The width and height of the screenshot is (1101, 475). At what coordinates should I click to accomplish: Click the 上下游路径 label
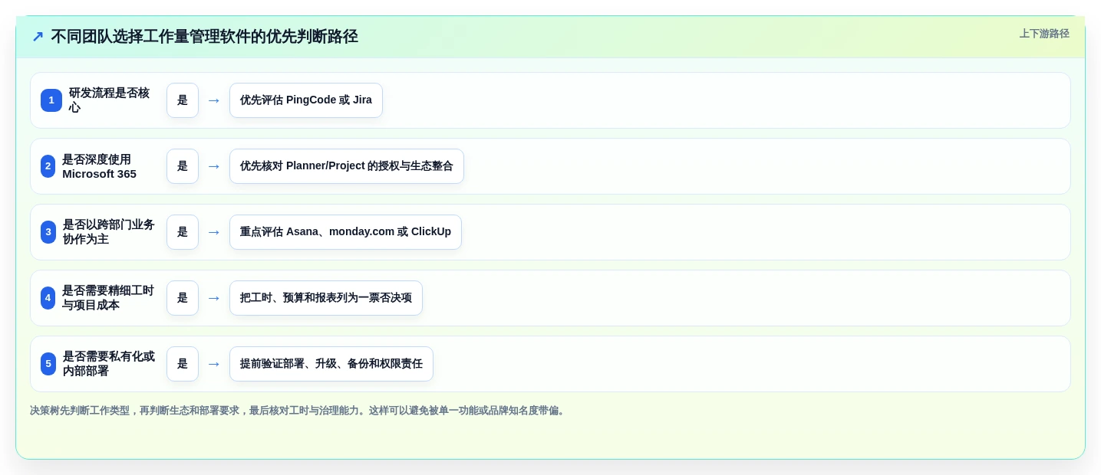[x=1044, y=34]
